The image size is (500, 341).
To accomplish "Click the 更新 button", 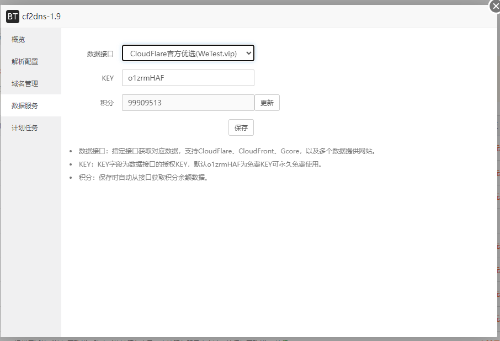I will (267, 103).
